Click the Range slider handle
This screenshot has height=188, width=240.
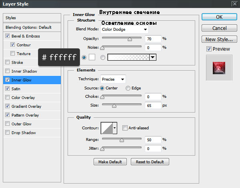click(x=122, y=140)
